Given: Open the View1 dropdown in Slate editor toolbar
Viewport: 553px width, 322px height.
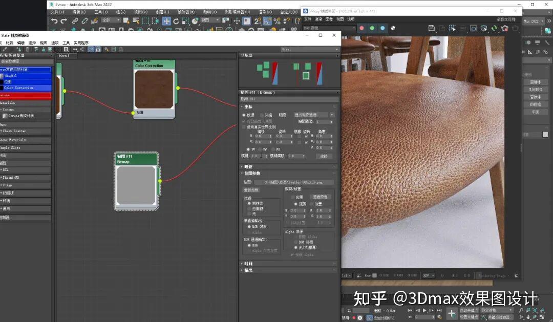Looking at the screenshot, I should click(x=310, y=49).
